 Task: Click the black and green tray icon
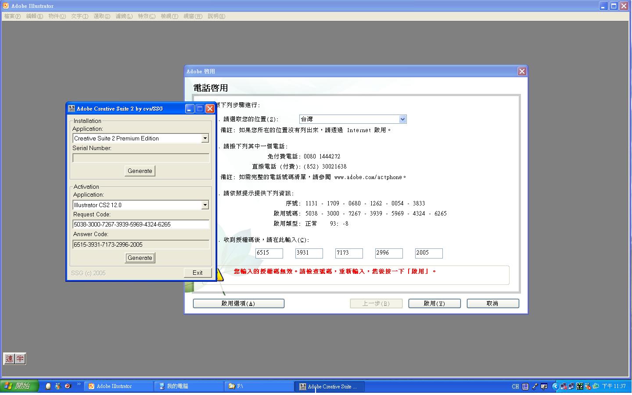[580, 387]
